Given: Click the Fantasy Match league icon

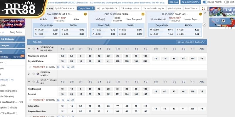Looking at the screenshot, I should [38, 74].
